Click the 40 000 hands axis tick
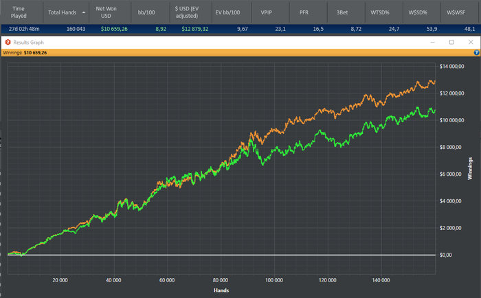The width and height of the screenshot is (481, 298). click(113, 280)
